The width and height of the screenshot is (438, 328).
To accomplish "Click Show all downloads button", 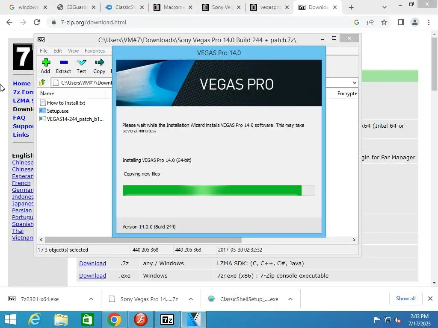I will tap(405, 299).
